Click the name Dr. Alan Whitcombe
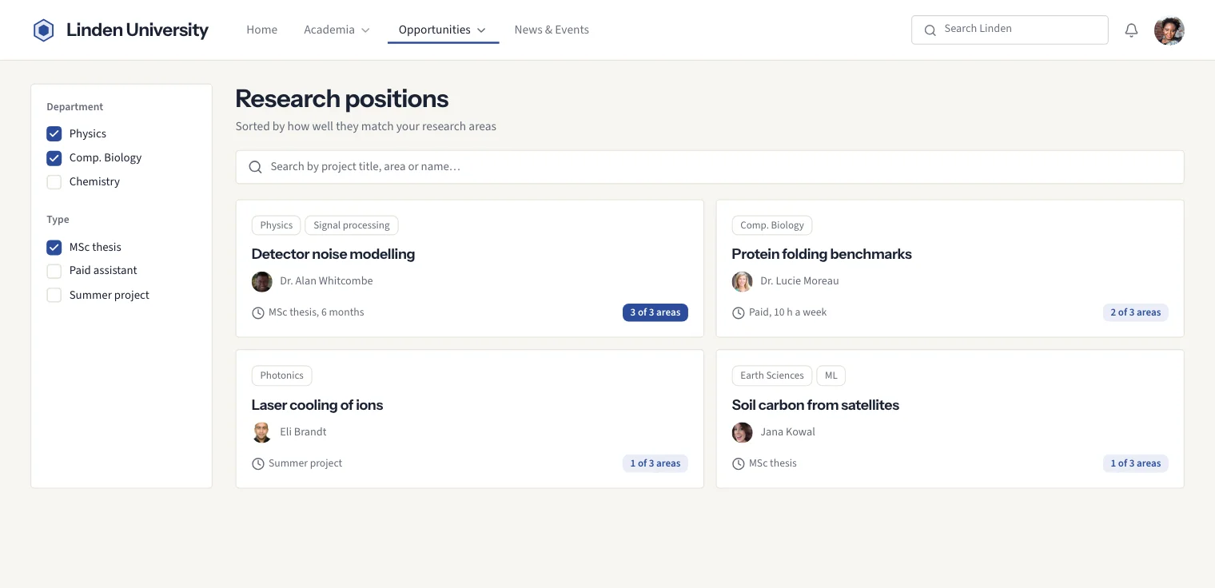Screen dimensions: 1215x588 [x=326, y=281]
